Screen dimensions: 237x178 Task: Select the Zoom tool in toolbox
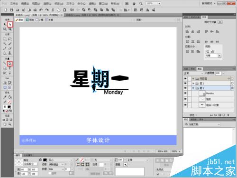(x=10, y=124)
